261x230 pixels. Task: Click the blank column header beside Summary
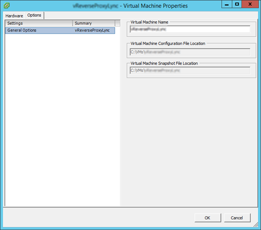pyautogui.click(x=118, y=23)
